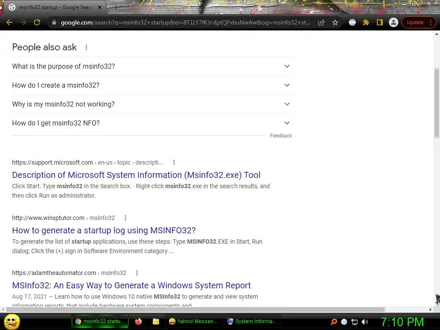This screenshot has width=440, height=330.
Task: Open options for adamtheautomator.com result
Action: [x=137, y=273]
